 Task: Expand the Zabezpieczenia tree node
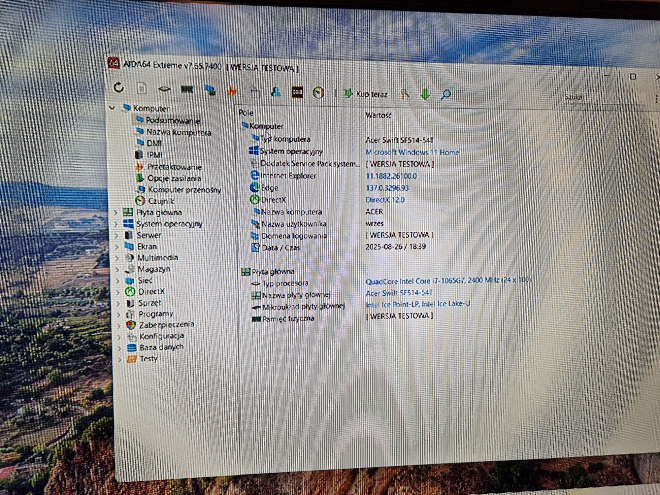click(x=119, y=326)
